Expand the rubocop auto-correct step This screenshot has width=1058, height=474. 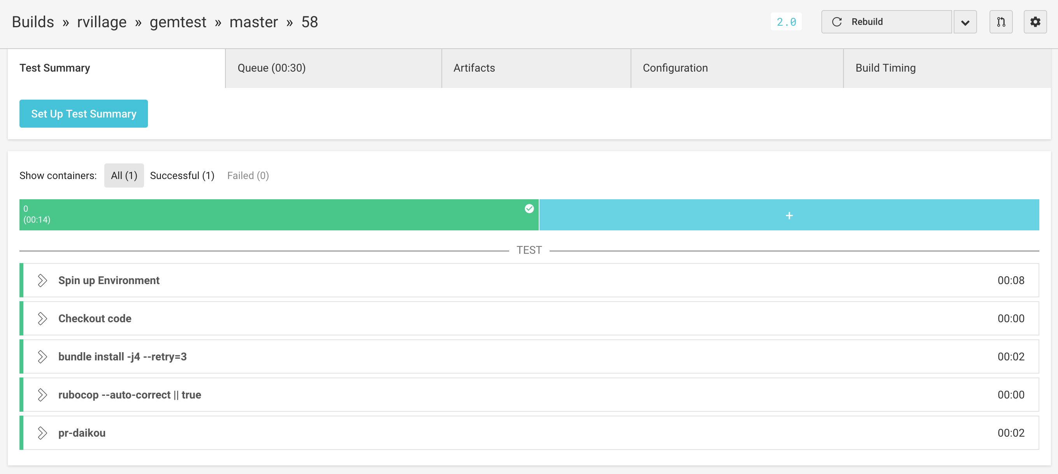pyautogui.click(x=42, y=395)
